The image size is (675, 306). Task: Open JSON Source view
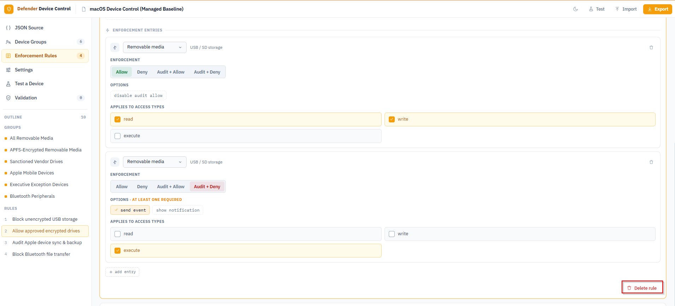pyautogui.click(x=45, y=28)
